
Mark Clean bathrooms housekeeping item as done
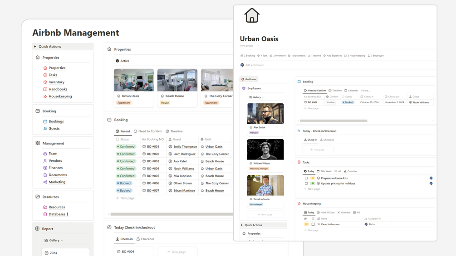point(313,224)
